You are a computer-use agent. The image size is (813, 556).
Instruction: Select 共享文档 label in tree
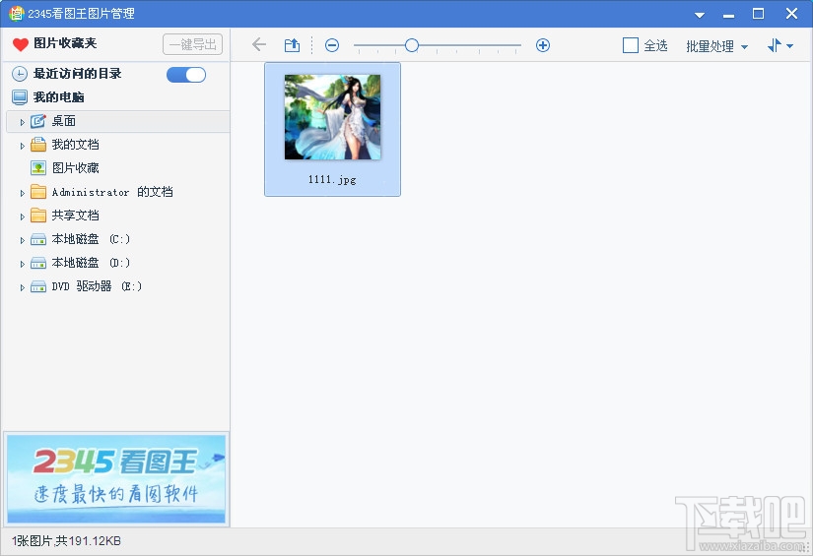tap(75, 216)
